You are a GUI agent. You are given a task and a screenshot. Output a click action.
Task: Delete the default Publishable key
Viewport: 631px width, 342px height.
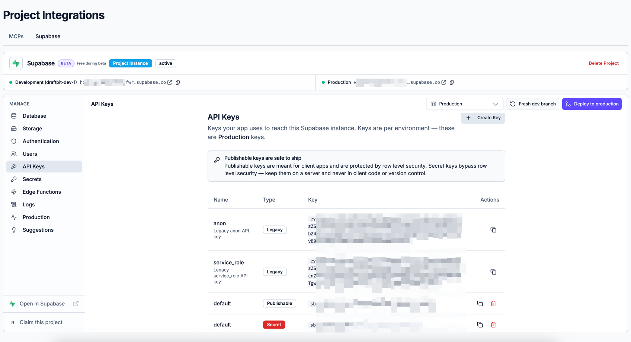tap(493, 304)
